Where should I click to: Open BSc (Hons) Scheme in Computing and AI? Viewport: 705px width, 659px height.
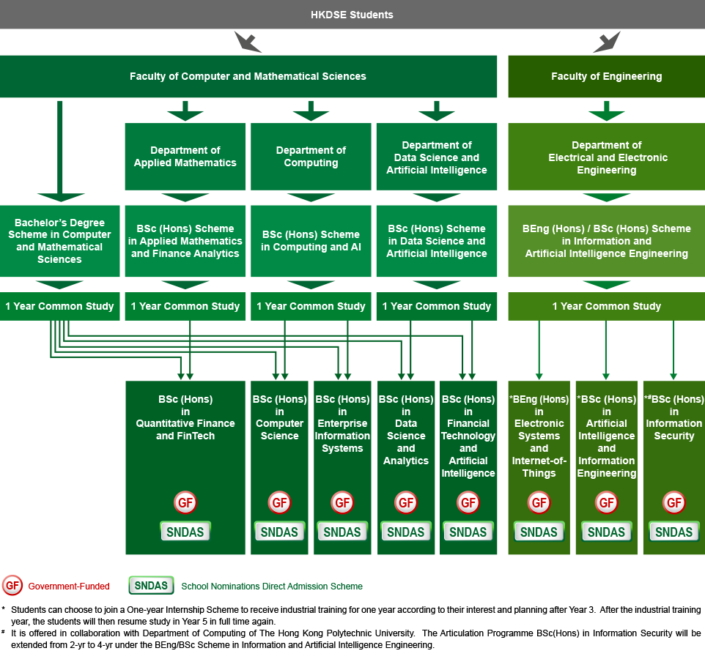tap(311, 241)
